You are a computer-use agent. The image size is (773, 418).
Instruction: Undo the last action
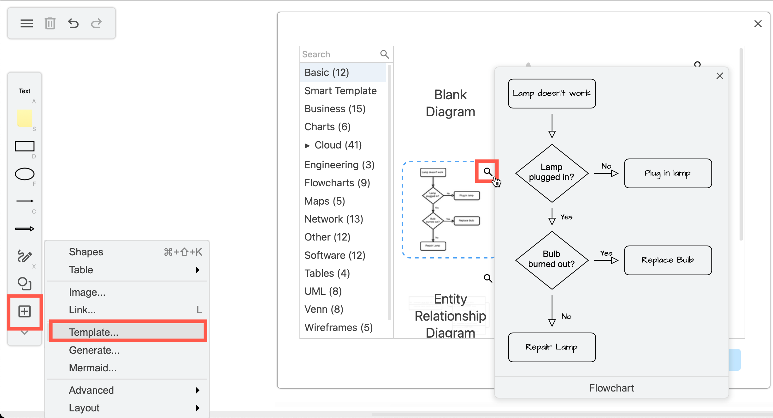click(73, 23)
